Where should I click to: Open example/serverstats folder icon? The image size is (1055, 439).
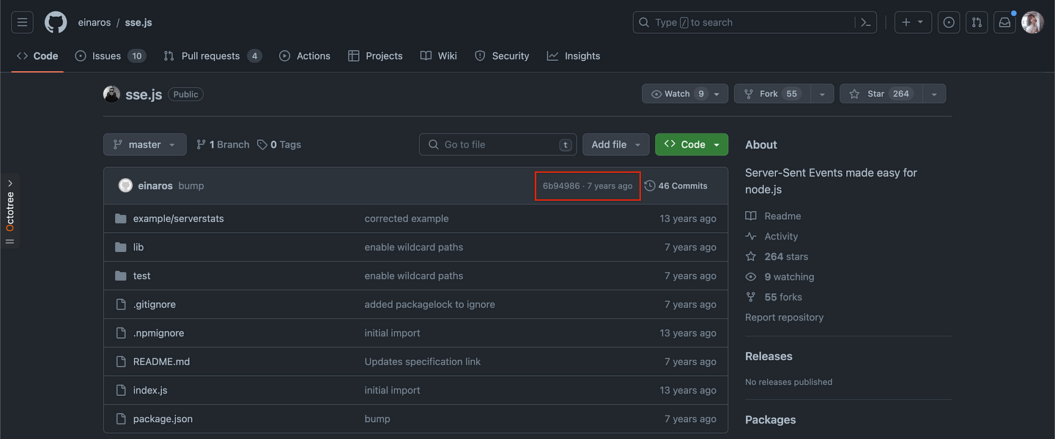[x=121, y=218]
